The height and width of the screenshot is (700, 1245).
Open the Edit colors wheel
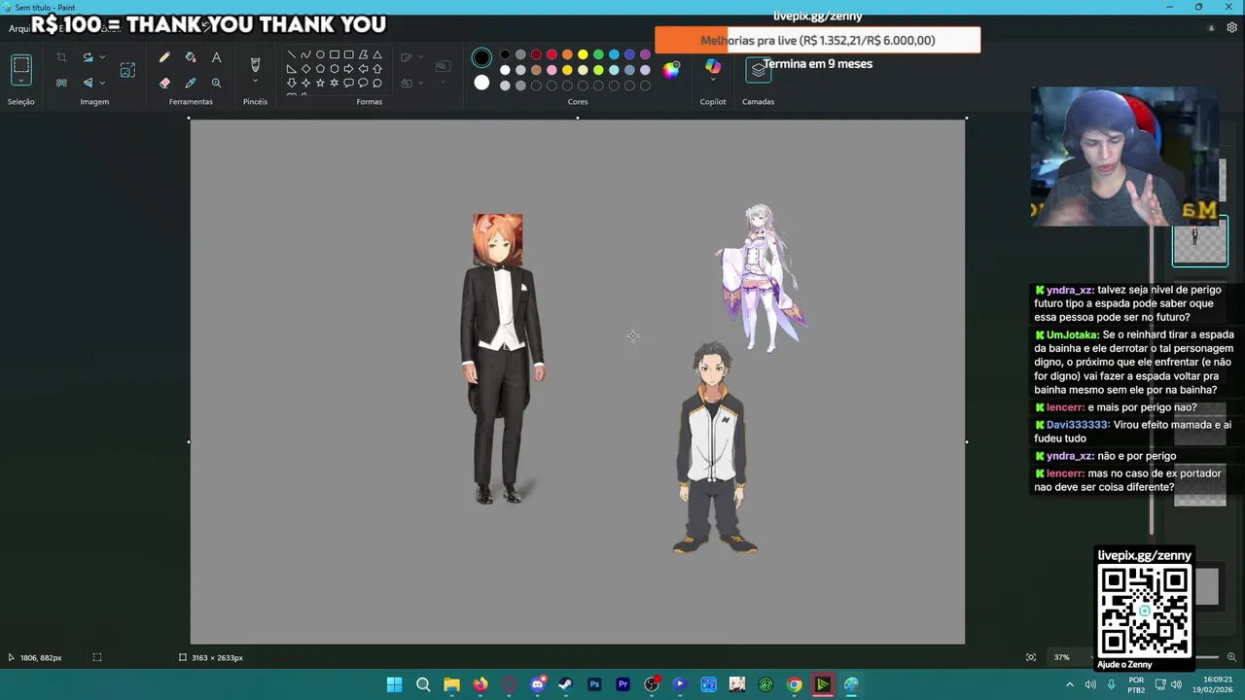click(x=671, y=69)
